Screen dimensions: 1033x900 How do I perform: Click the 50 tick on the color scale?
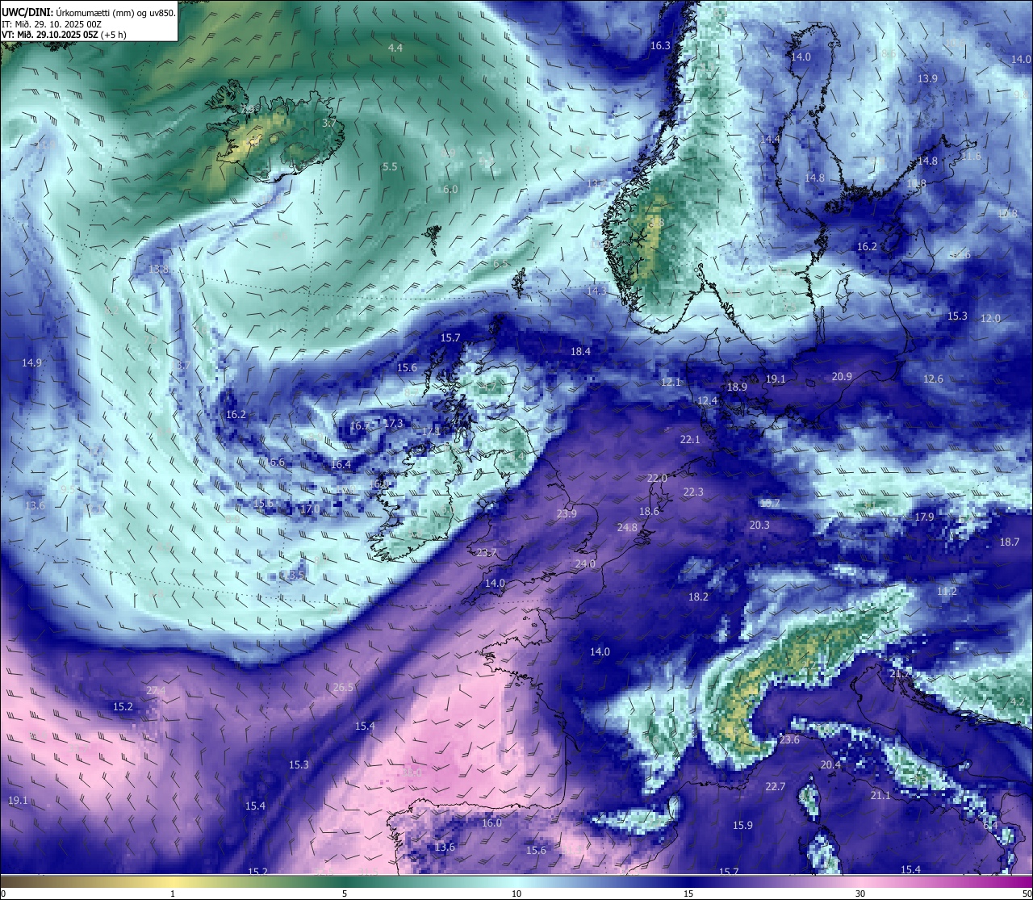point(1026,894)
